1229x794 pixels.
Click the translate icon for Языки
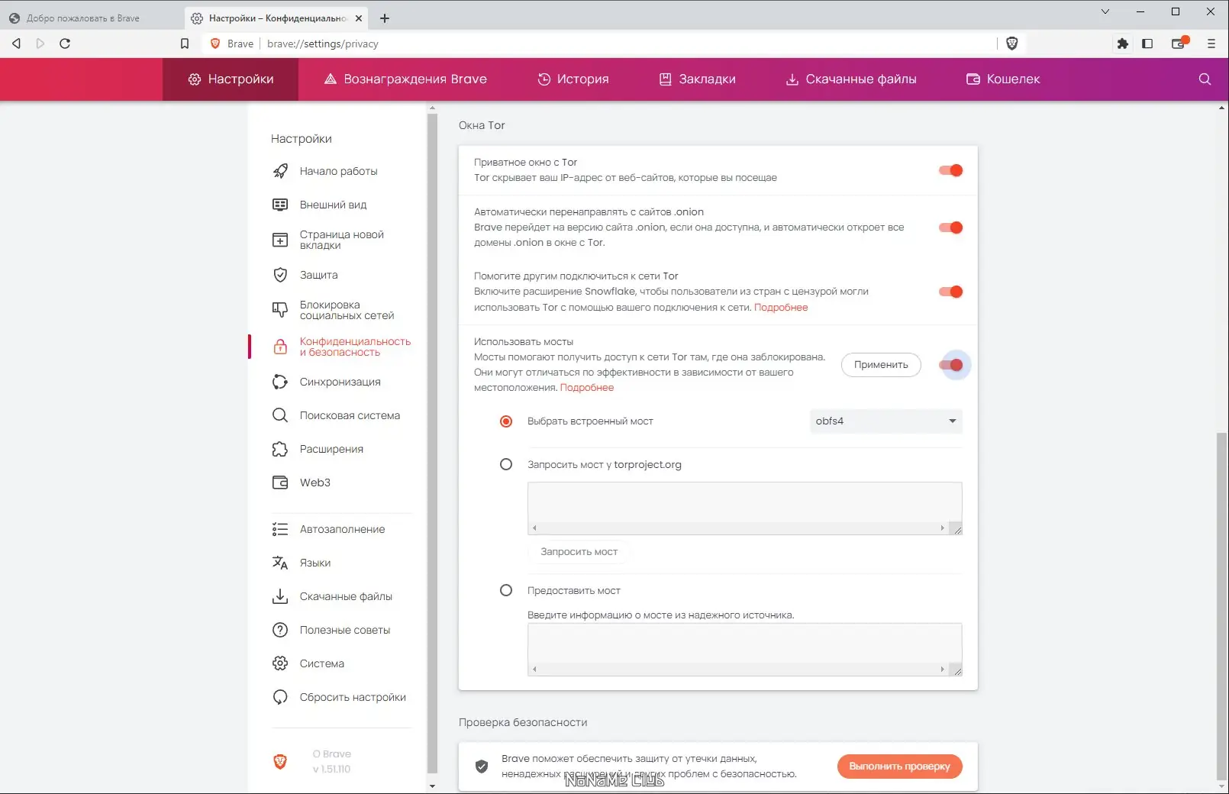point(280,563)
